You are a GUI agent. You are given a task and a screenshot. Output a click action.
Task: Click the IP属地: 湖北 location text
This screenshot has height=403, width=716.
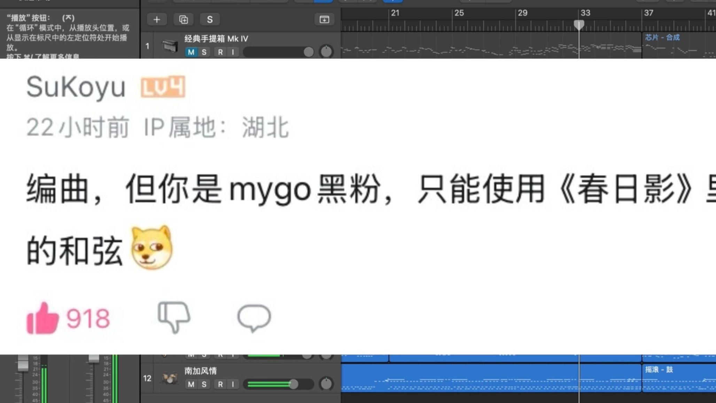coord(216,127)
